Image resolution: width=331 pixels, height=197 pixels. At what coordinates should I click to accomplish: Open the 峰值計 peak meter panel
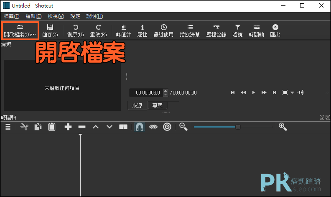(123, 31)
